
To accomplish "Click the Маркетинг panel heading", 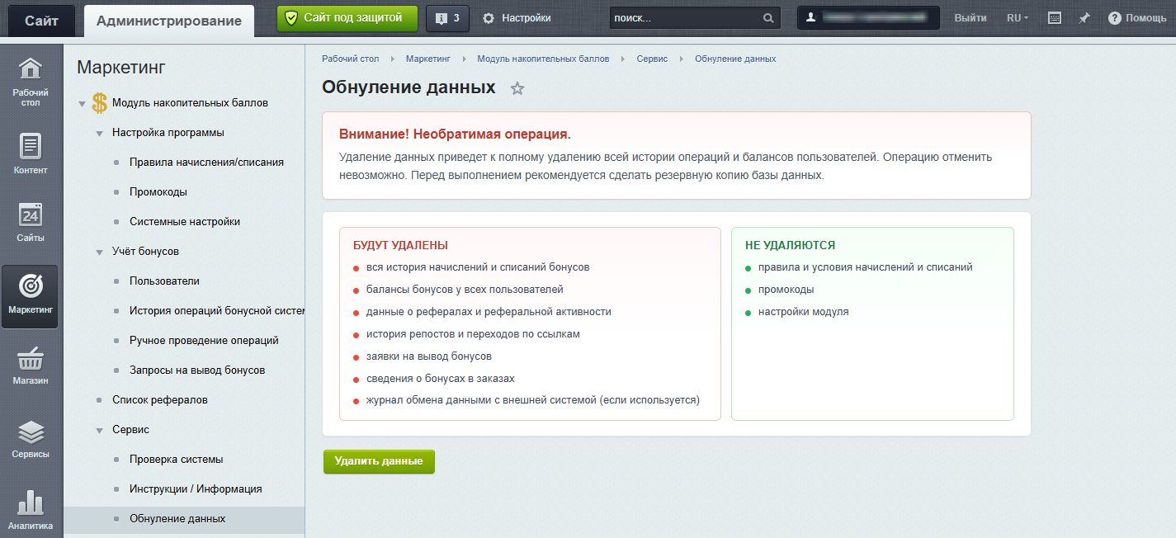I will (x=121, y=68).
